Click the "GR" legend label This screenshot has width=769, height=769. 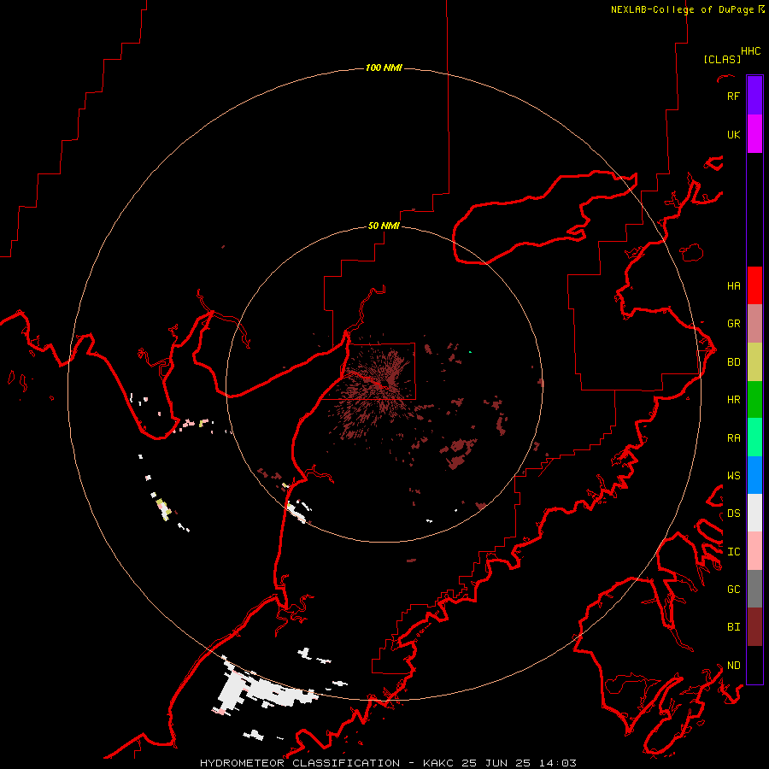pos(733,324)
